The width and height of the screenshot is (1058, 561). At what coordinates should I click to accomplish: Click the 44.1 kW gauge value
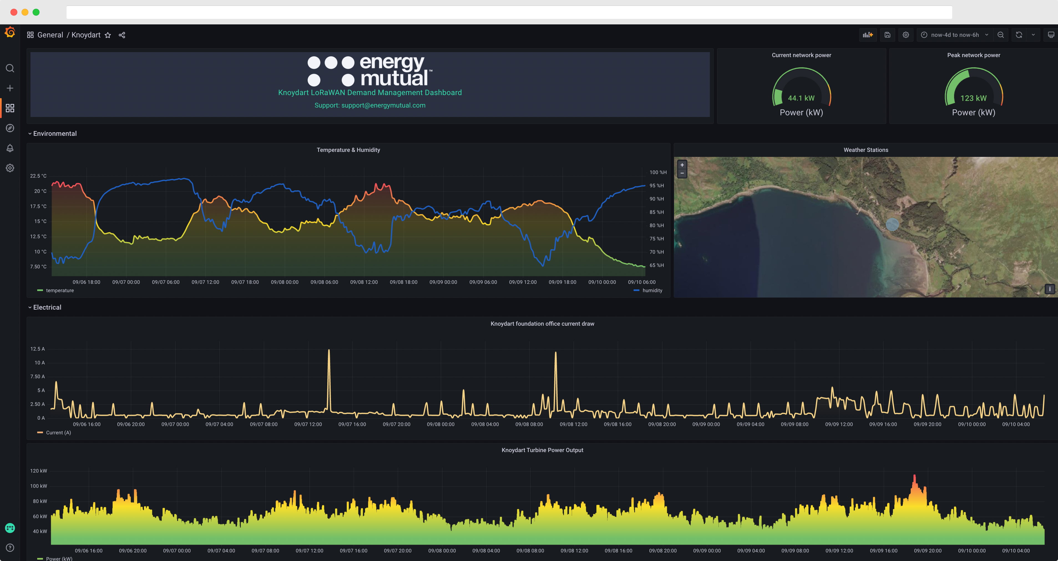coord(801,98)
